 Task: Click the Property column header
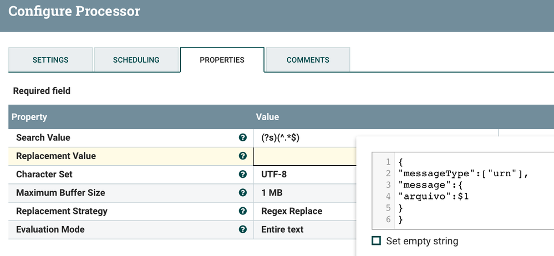click(x=29, y=117)
